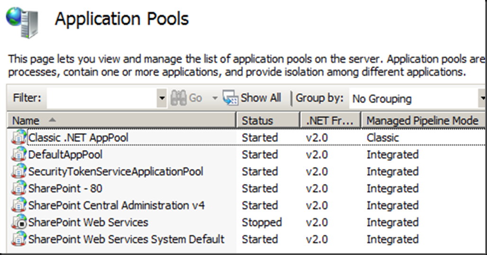Viewport: 487px width, 255px height.
Task: Click Started status of DefaultAppPool
Action: coord(260,155)
